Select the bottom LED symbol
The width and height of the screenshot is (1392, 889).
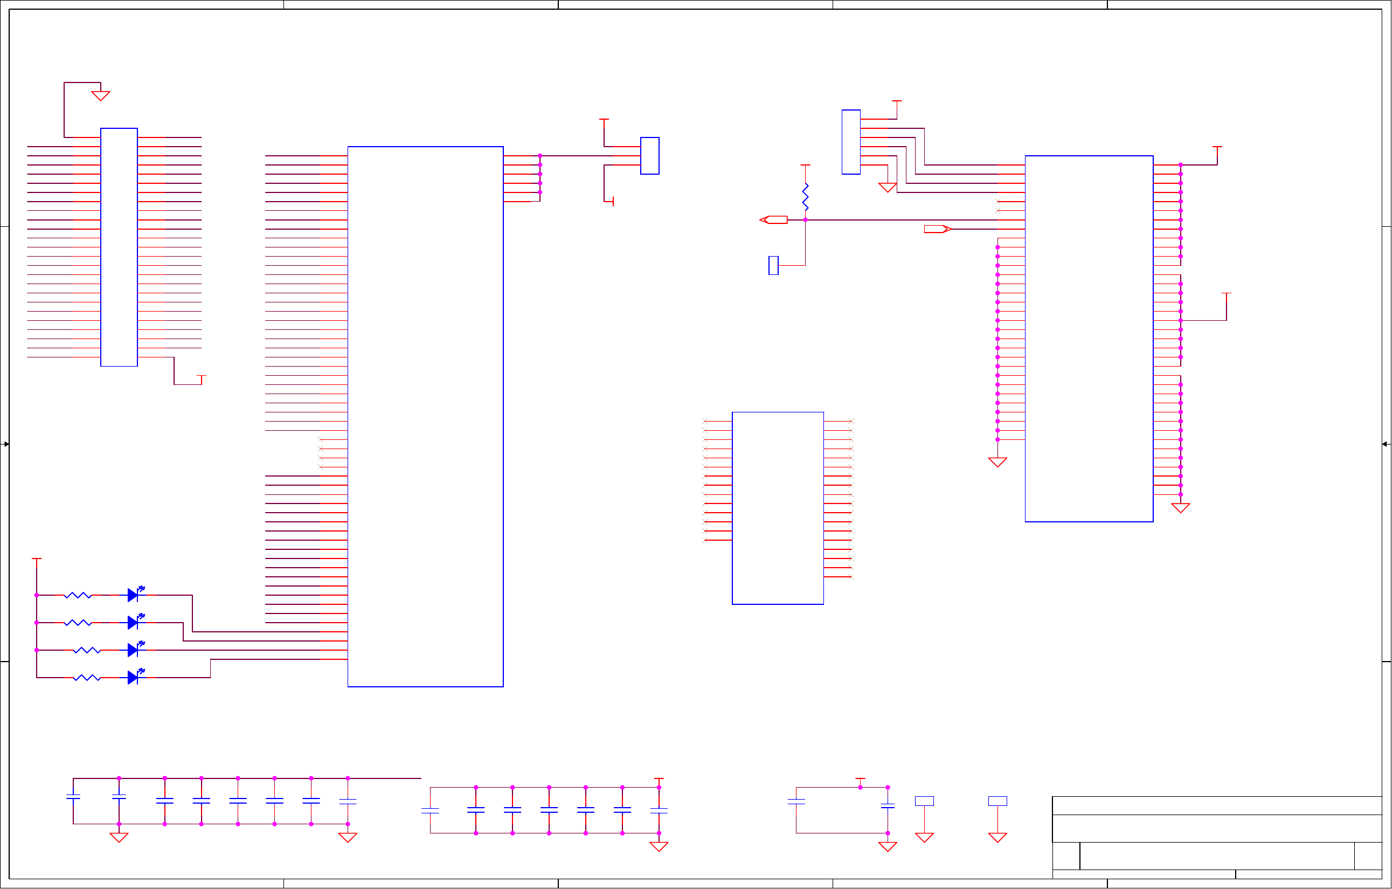[x=136, y=676]
